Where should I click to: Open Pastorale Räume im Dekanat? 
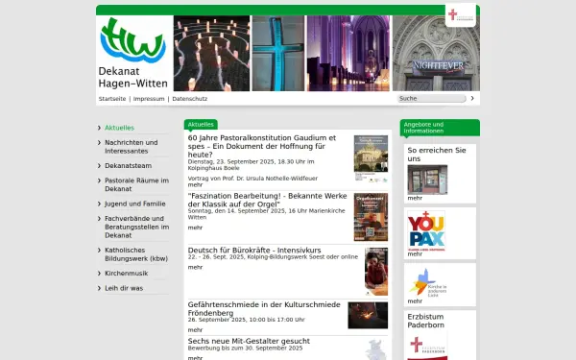coord(136,184)
